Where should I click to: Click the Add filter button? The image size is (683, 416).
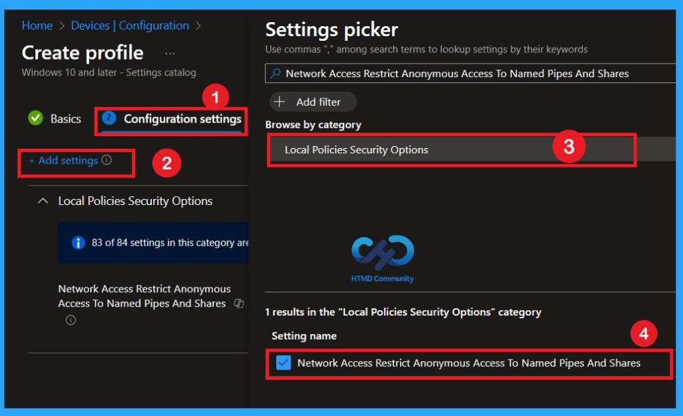pyautogui.click(x=312, y=101)
